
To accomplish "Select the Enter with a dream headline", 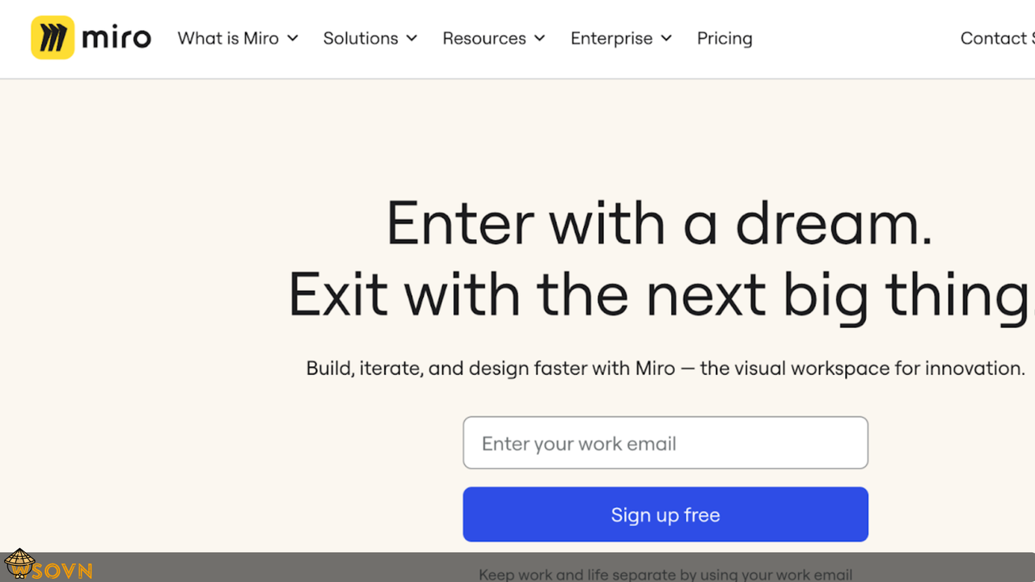I will 660,222.
